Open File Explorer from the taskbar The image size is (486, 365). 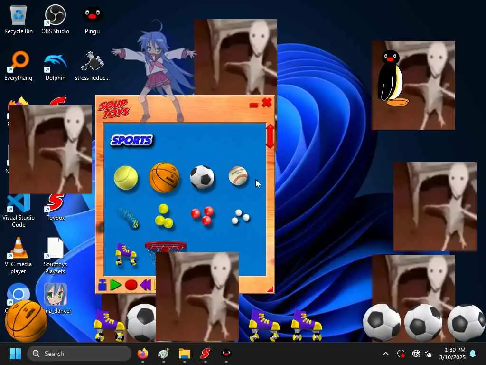coord(185,354)
